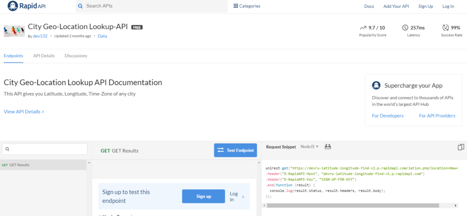
Task: Click the code snippet horizontal scrollbar
Action: pyautogui.click(x=353, y=206)
